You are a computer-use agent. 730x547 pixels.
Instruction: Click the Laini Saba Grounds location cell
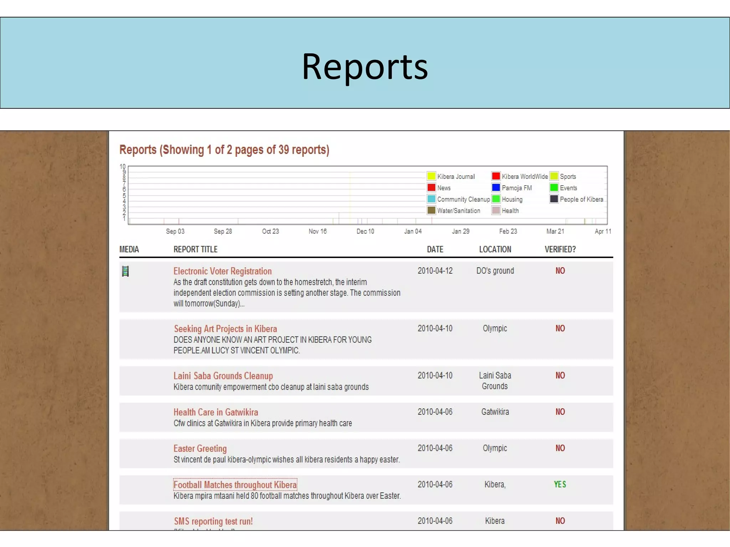pos(495,381)
